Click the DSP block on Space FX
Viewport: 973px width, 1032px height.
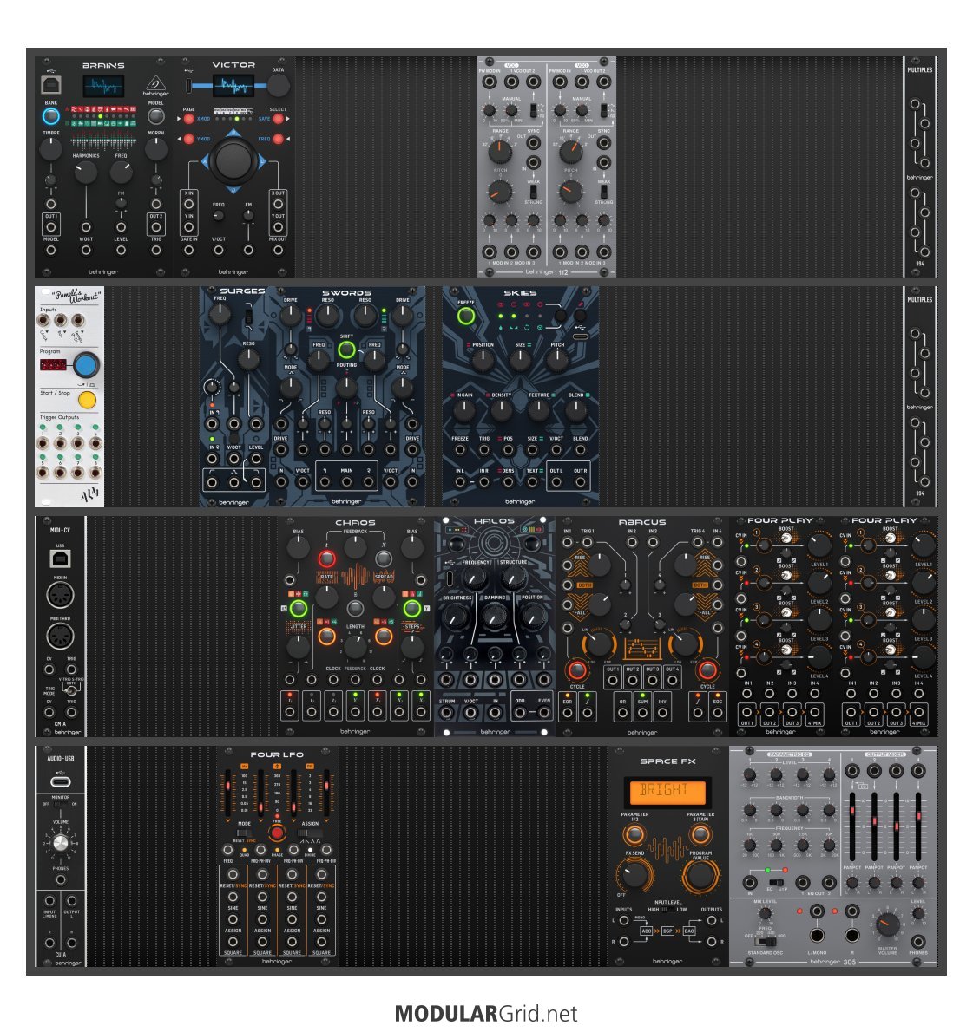click(668, 931)
